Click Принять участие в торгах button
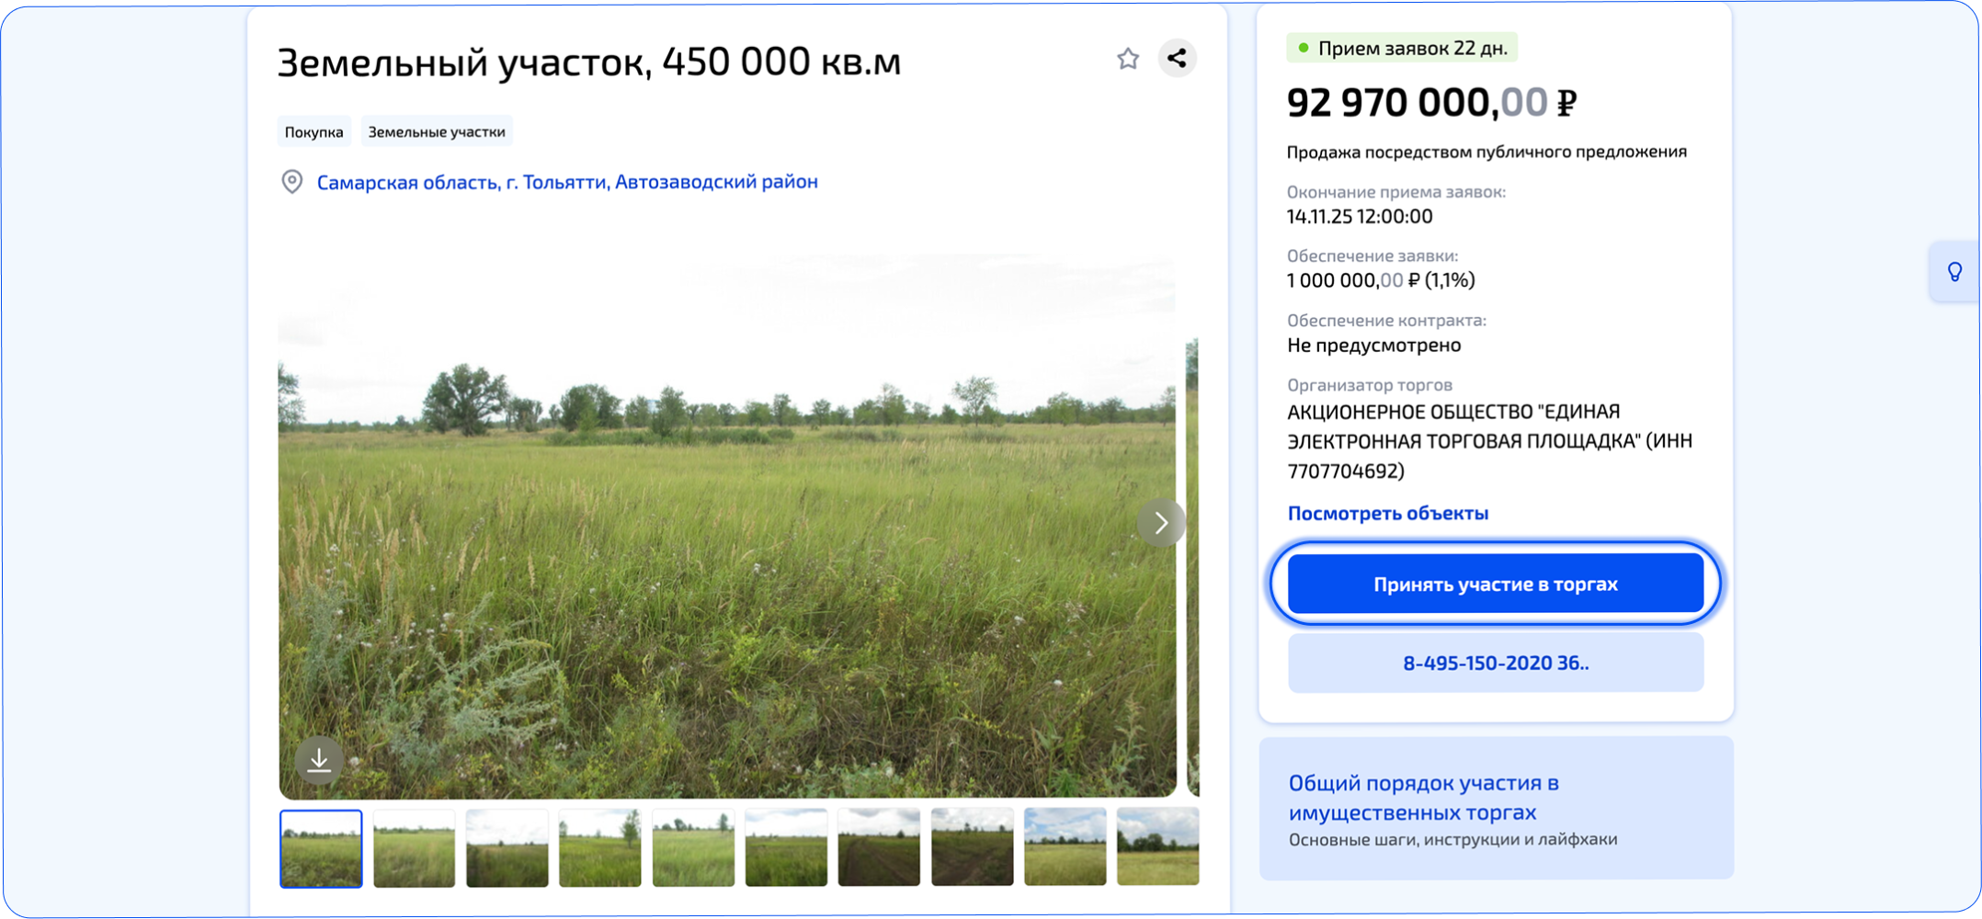 1496,584
